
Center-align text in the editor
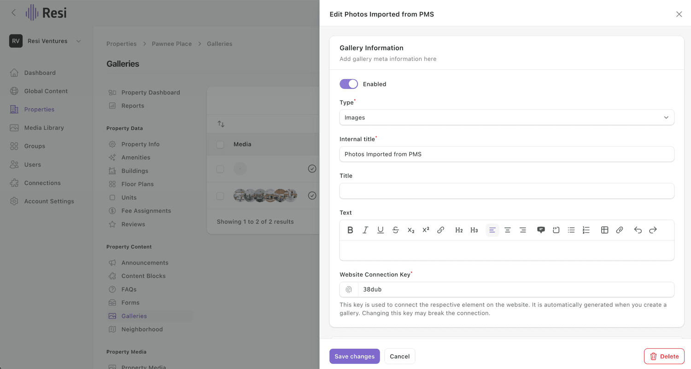coord(508,230)
